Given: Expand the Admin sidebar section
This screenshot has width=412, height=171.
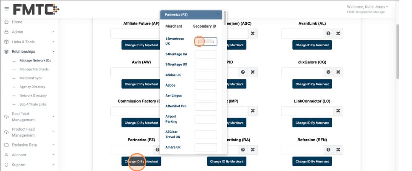Looking at the screenshot, I should 54,32.
